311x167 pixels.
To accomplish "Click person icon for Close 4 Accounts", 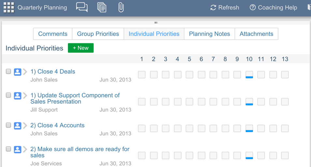I will (x=18, y=125).
